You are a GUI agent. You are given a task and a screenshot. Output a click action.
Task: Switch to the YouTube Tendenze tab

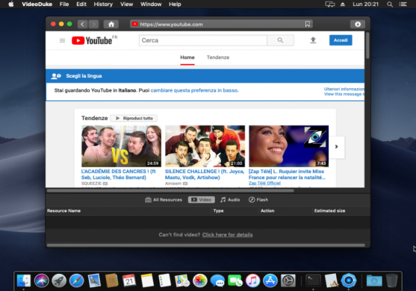tap(218, 58)
